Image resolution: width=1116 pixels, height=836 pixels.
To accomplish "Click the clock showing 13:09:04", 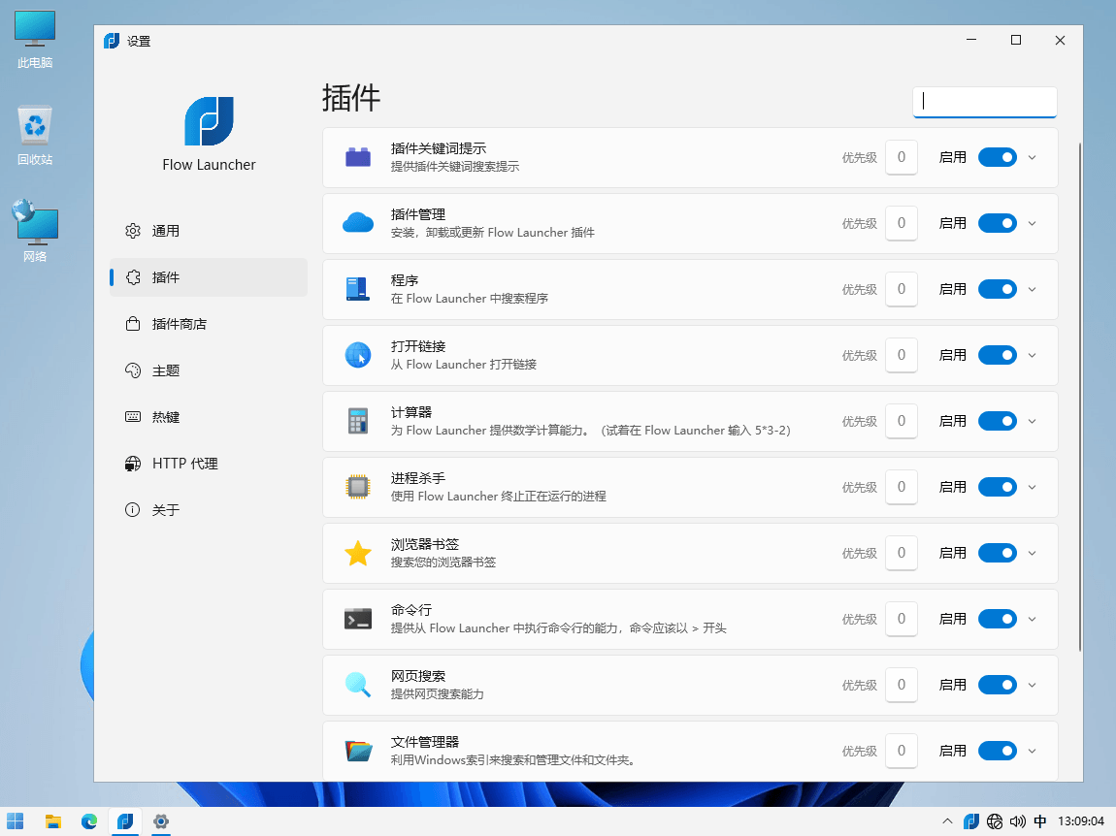I will [1080, 821].
